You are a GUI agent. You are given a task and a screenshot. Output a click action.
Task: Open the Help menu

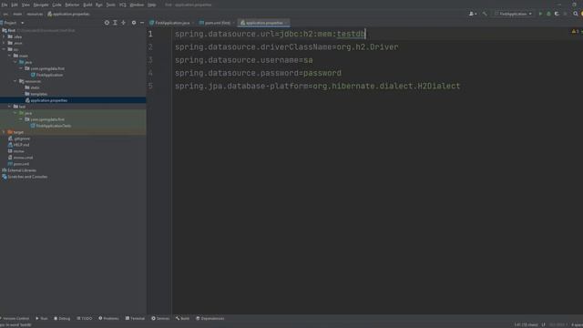[x=152, y=5]
